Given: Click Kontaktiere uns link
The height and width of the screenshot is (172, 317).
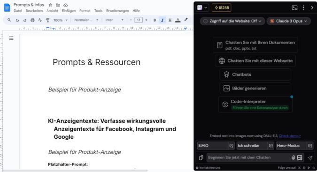Looking at the screenshot, I should [208, 168].
